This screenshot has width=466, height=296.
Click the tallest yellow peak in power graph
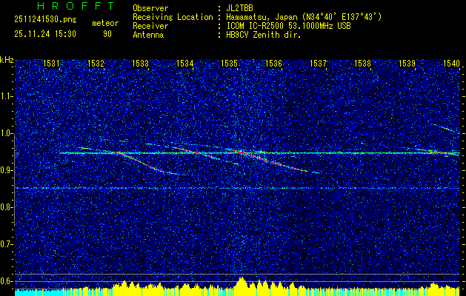pyautogui.click(x=242, y=283)
